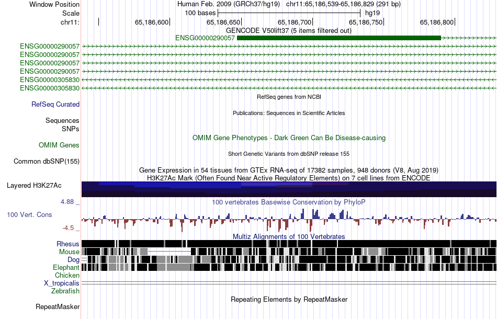Click the 4.88 upper scale value
The height and width of the screenshot is (319, 497).
[67, 202]
